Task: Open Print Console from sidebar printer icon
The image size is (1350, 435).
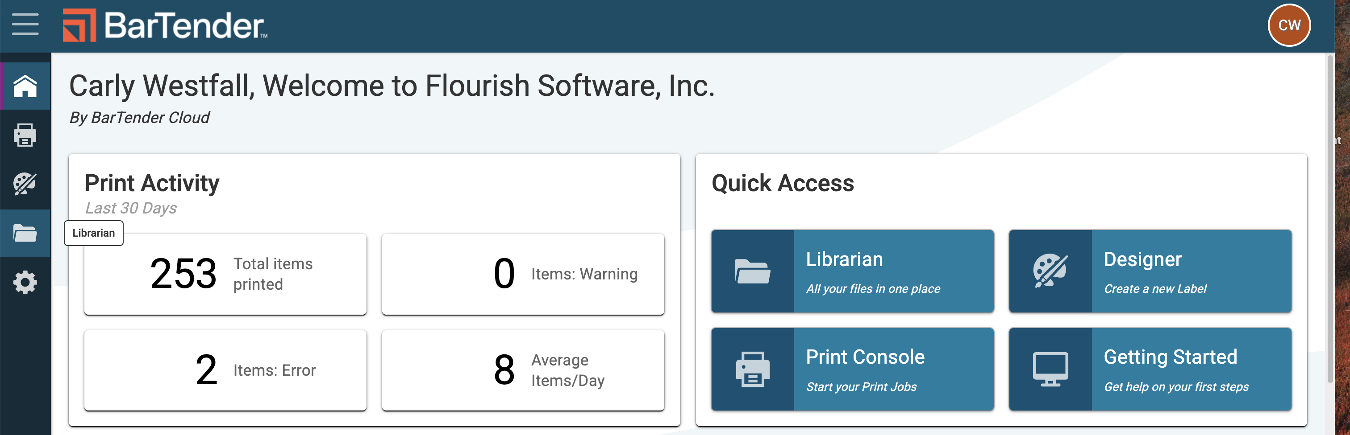Action: tap(25, 135)
